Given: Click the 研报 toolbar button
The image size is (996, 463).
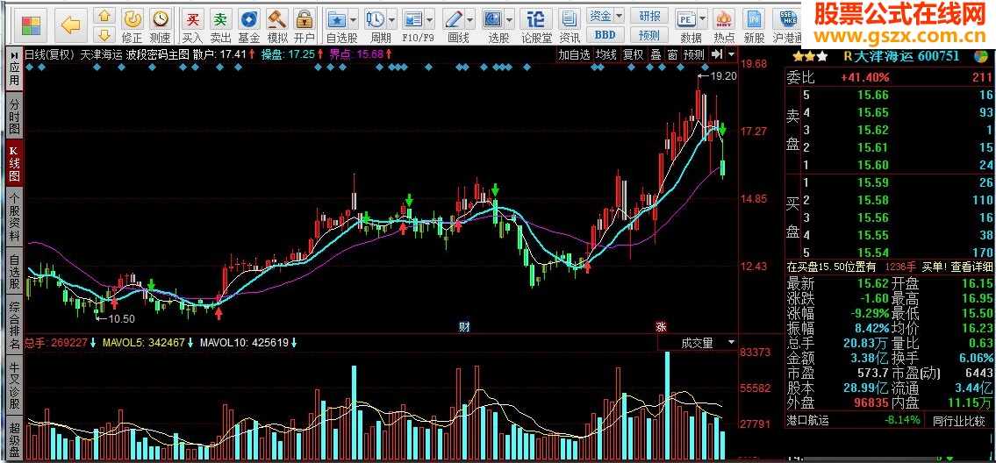Looking at the screenshot, I should pyautogui.click(x=649, y=15).
